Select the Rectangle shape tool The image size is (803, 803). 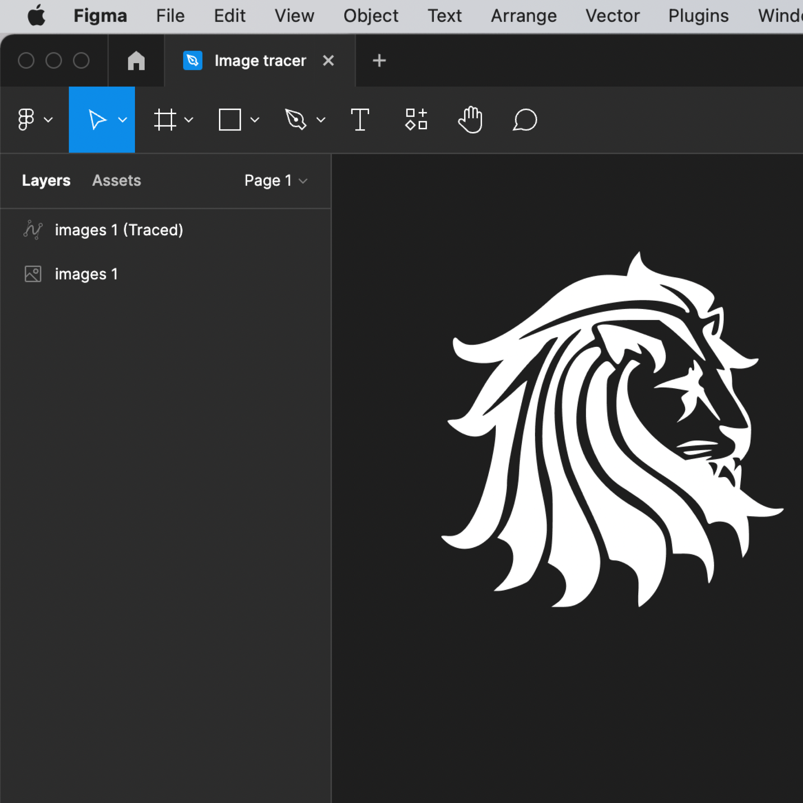230,120
